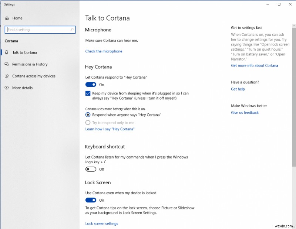Select Try to respond only to me
296x229 pixels.
tap(88, 123)
